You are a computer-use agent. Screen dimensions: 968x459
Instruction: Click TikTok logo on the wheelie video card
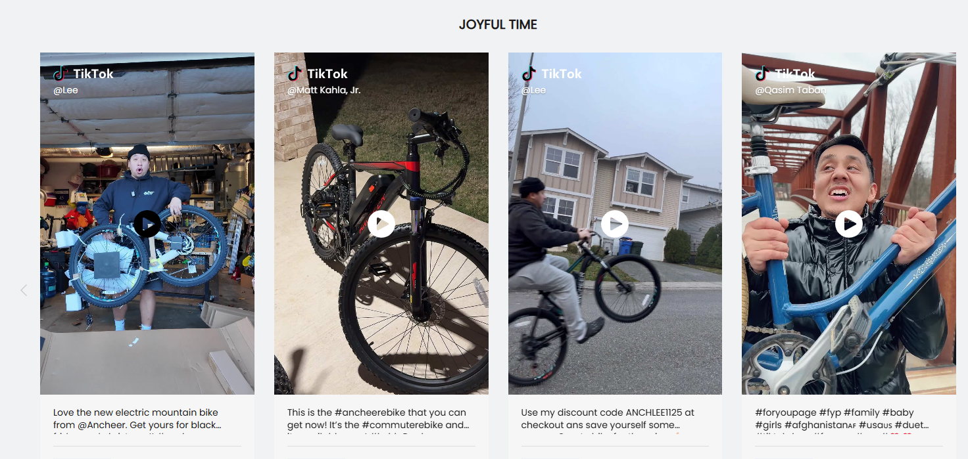[552, 74]
